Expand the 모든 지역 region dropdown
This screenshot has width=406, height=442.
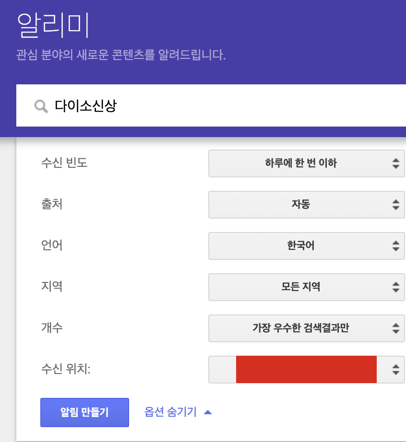301,287
